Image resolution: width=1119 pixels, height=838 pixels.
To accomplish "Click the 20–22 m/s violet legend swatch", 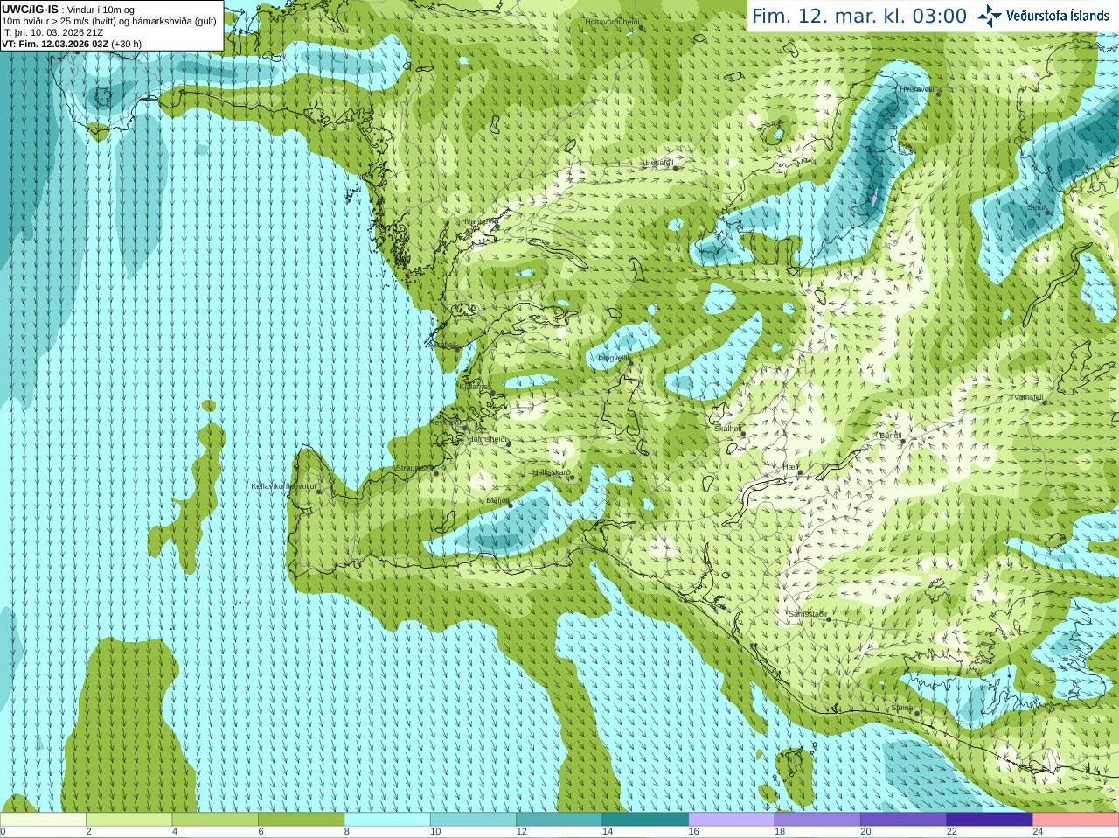I will point(904,820).
